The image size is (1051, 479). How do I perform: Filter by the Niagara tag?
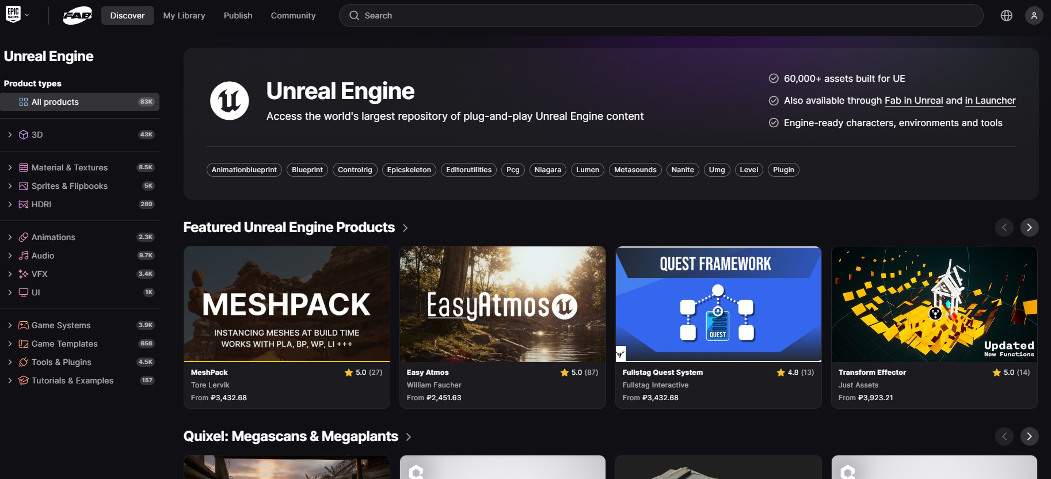point(548,170)
